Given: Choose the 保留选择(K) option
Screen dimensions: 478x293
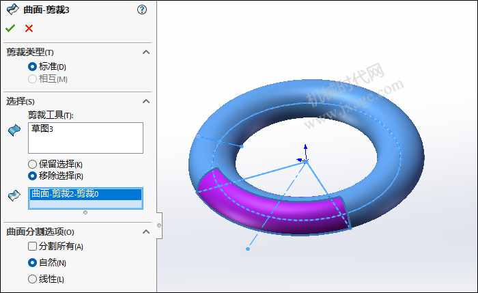Looking at the screenshot, I should (32, 165).
